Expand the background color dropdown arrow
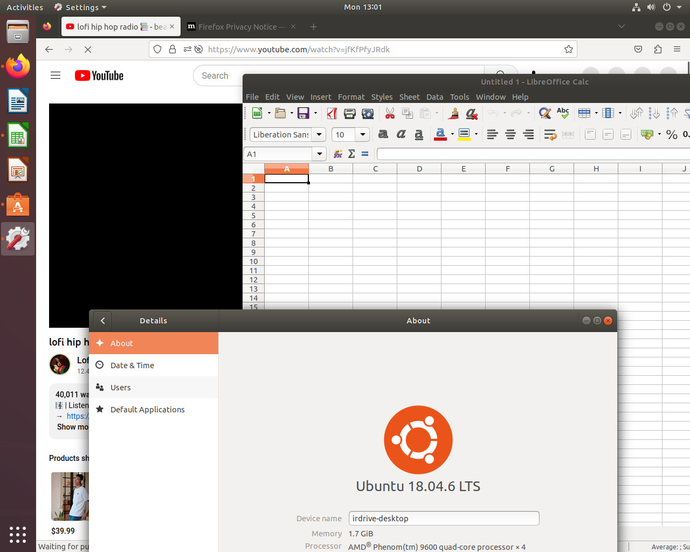Screen dimensions: 690x552 pos(476,135)
